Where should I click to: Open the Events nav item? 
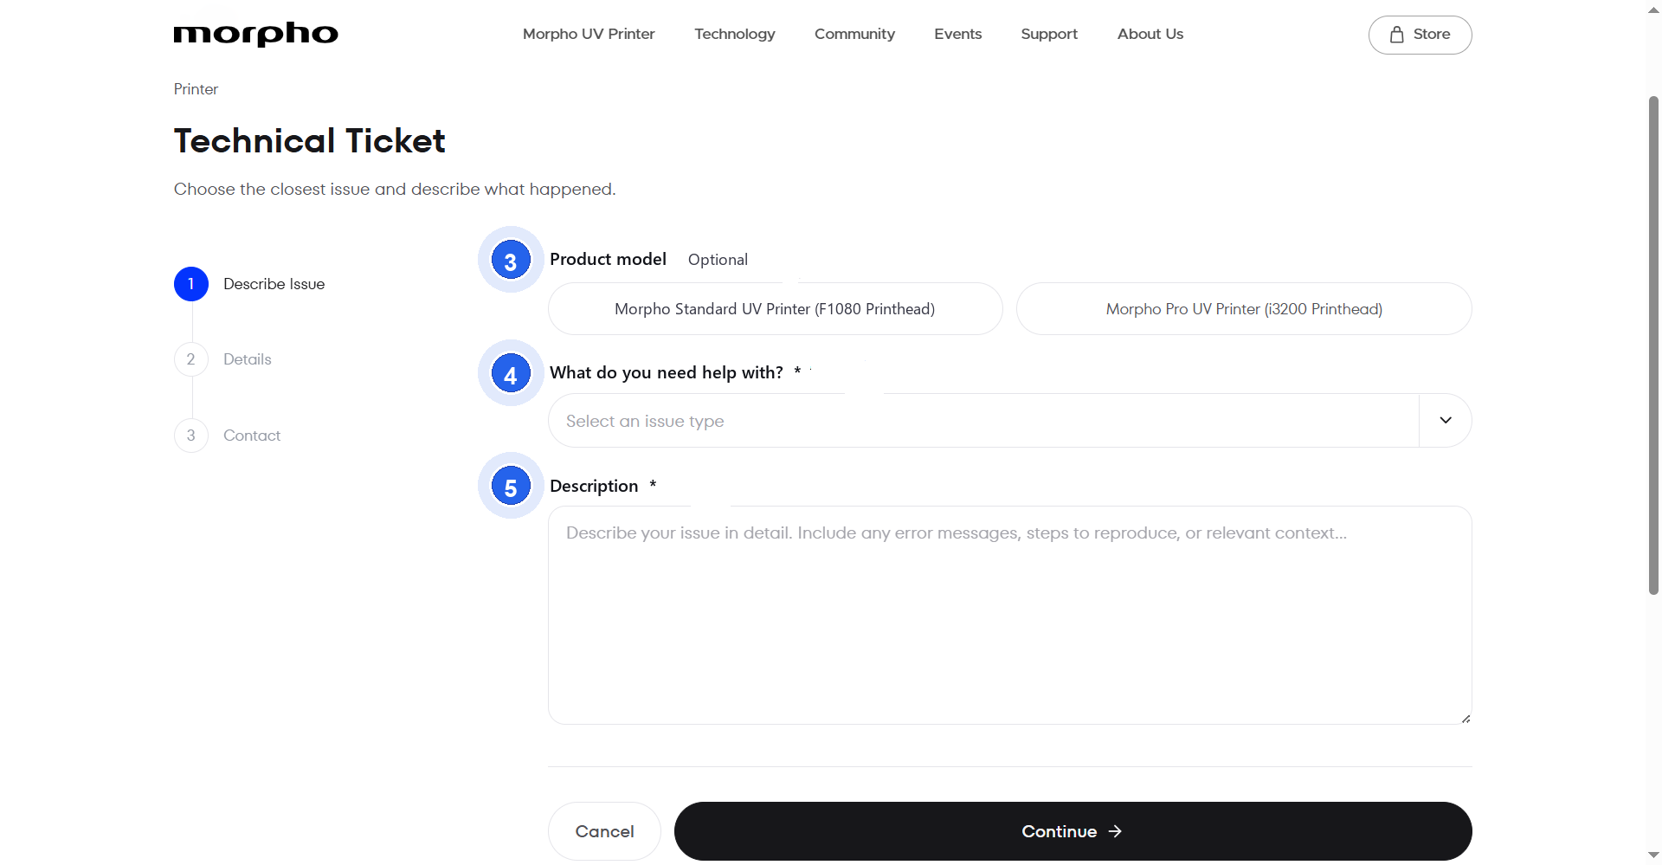pos(957,34)
